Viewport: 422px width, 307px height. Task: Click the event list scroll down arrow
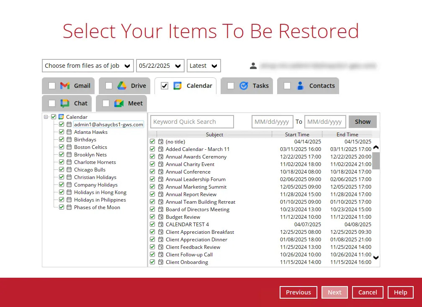pyautogui.click(x=376, y=258)
